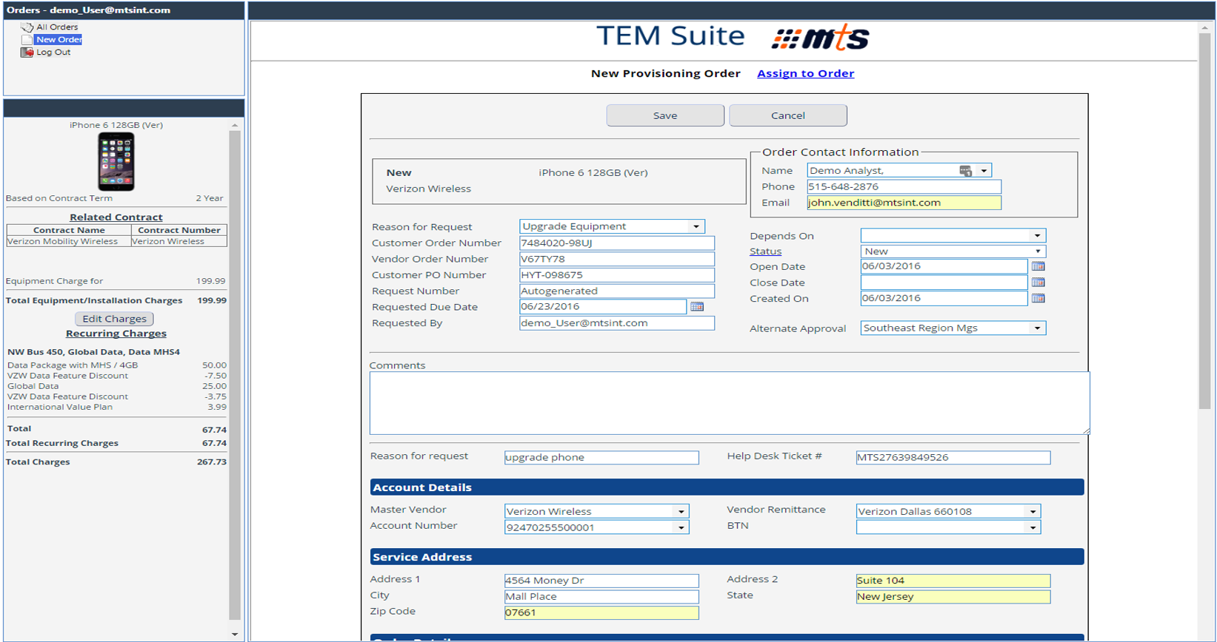This screenshot has width=1217, height=642.
Task: Open the Related Contract heading link
Action: click(x=116, y=217)
